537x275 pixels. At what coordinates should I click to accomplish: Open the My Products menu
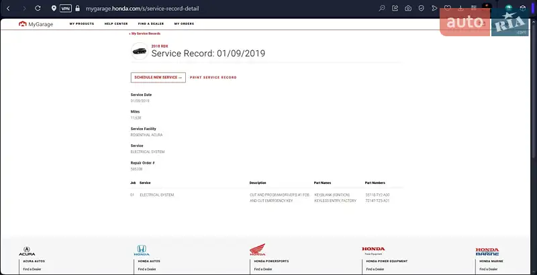tap(82, 23)
